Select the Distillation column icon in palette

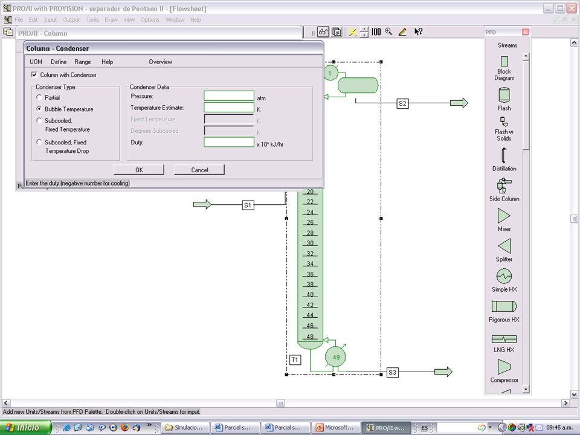504,155
